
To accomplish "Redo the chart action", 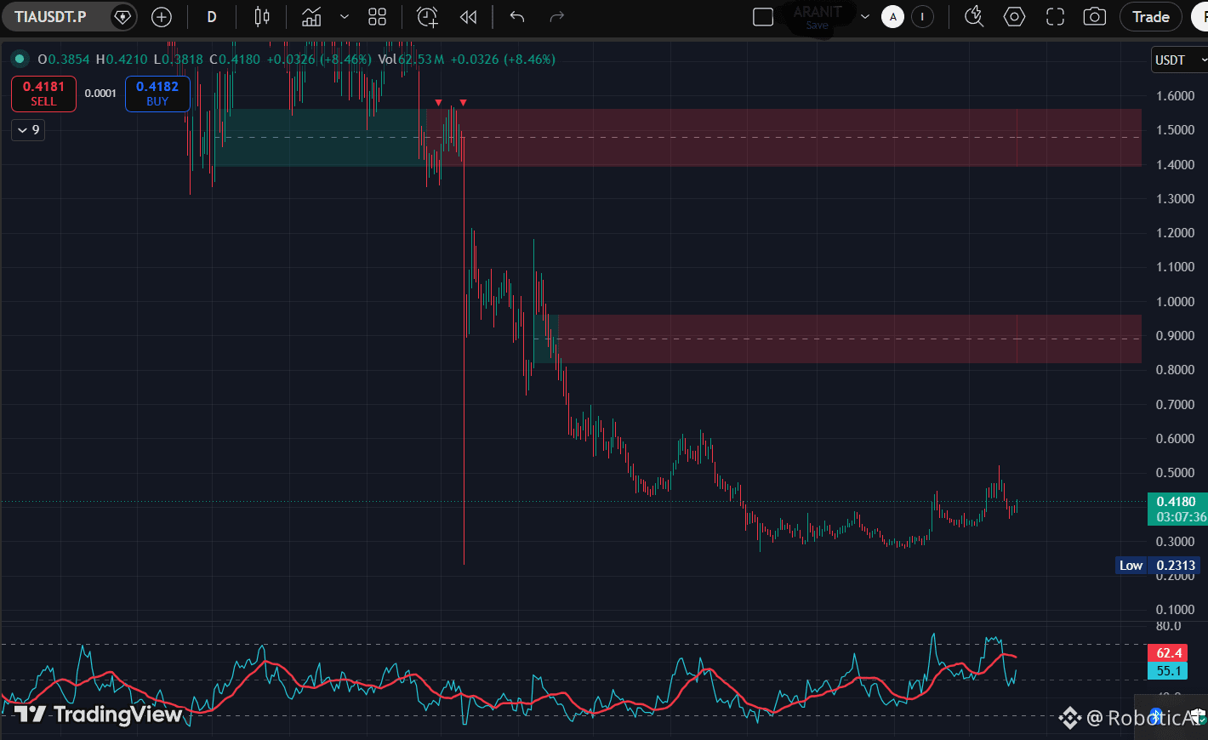I will click(x=557, y=17).
